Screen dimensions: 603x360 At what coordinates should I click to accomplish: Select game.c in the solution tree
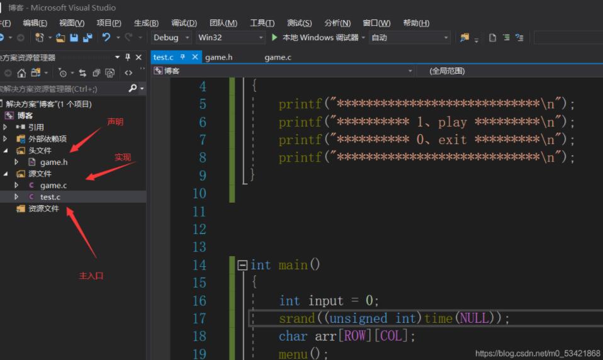(53, 186)
